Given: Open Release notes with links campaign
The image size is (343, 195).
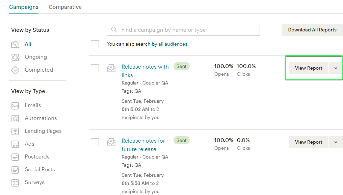Looking at the screenshot, I should (145, 71).
